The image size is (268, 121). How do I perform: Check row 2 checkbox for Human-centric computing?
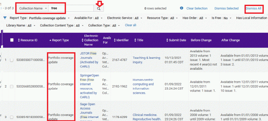tap(12, 86)
